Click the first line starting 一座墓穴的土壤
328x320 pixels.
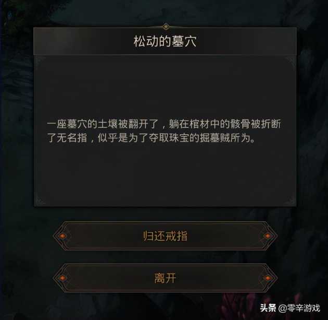coord(164,124)
